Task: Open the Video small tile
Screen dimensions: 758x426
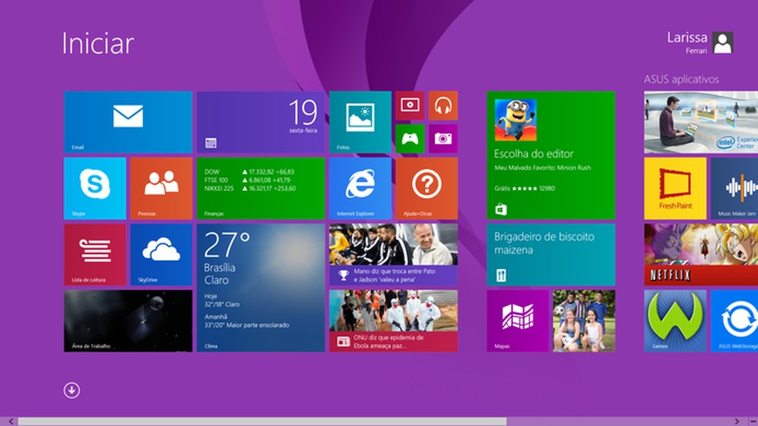Action: pos(410,105)
